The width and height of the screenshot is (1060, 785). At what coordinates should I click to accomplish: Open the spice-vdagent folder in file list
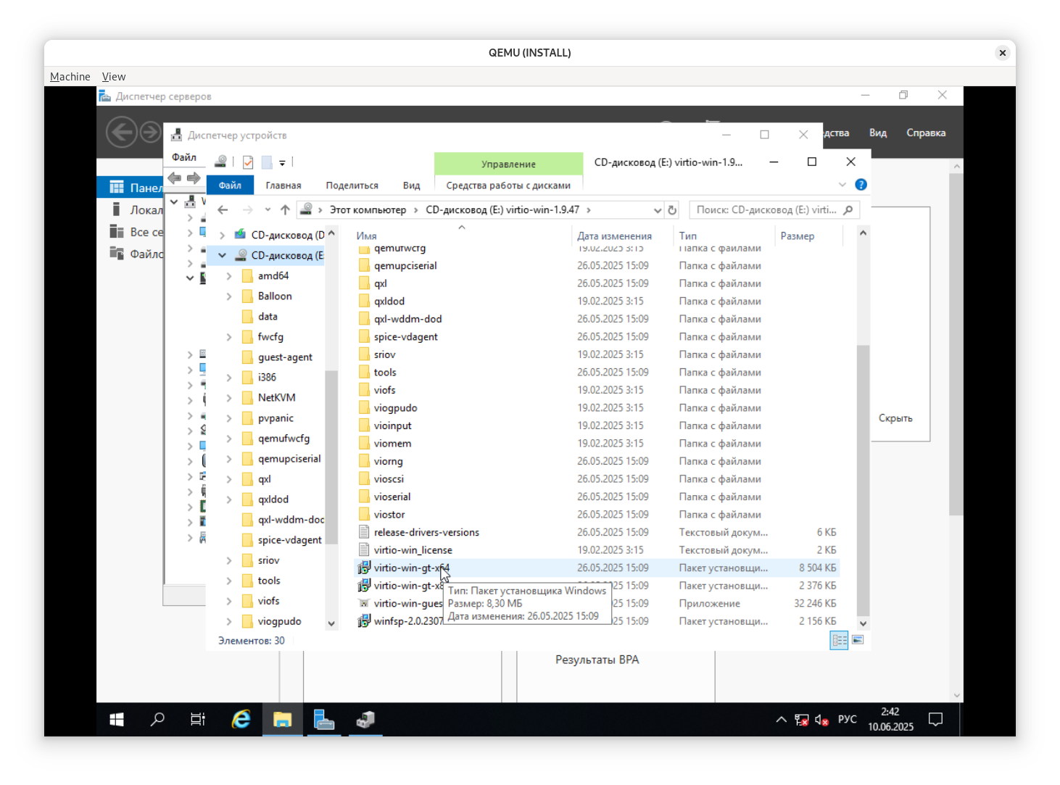[x=406, y=337]
